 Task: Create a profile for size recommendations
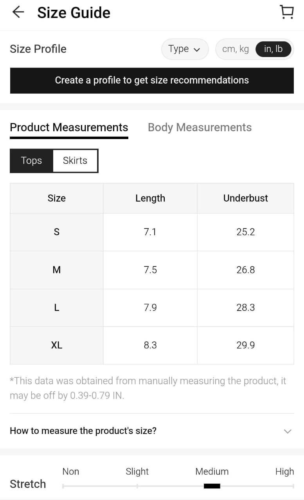tap(152, 80)
